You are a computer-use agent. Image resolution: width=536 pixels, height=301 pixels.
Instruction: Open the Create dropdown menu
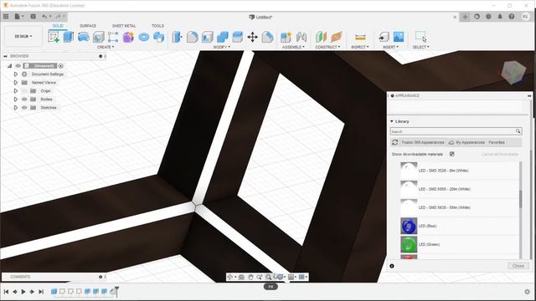click(106, 47)
